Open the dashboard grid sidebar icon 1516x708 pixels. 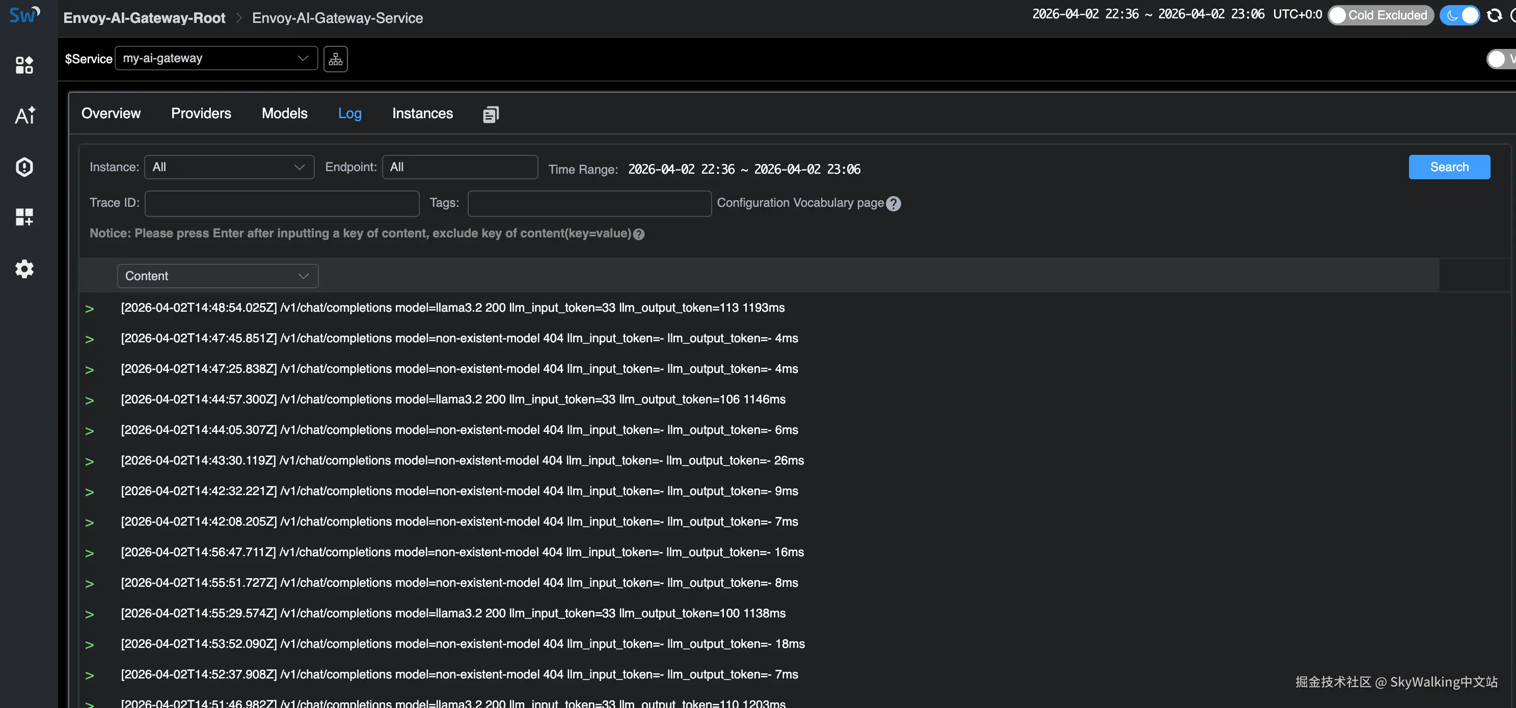pos(24,65)
